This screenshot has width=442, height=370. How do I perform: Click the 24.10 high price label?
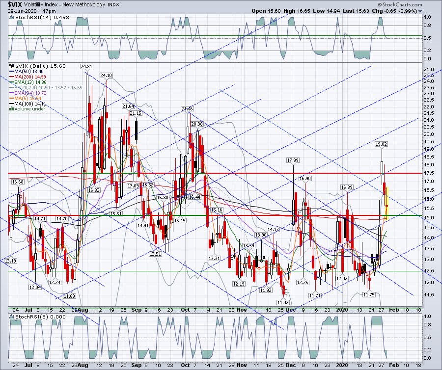(106, 76)
